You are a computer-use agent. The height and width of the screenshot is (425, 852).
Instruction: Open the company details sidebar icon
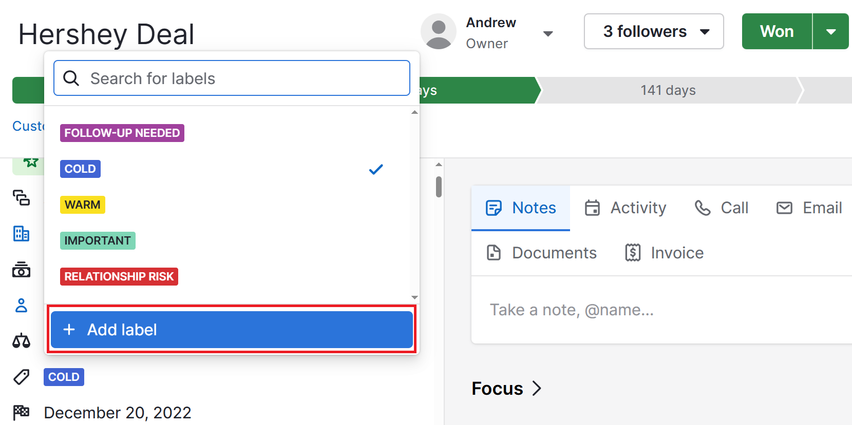coord(21,234)
